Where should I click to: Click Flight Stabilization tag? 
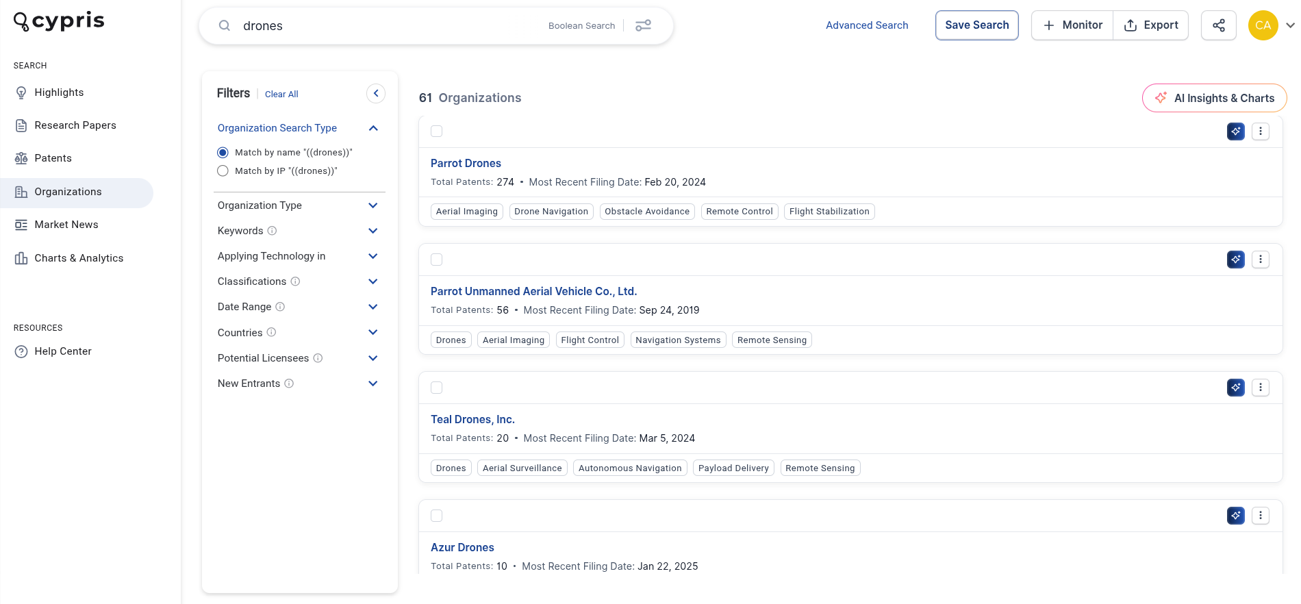coord(829,212)
